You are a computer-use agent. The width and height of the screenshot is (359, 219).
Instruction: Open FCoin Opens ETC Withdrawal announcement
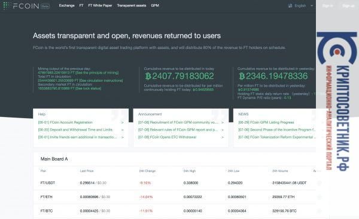[167, 137]
